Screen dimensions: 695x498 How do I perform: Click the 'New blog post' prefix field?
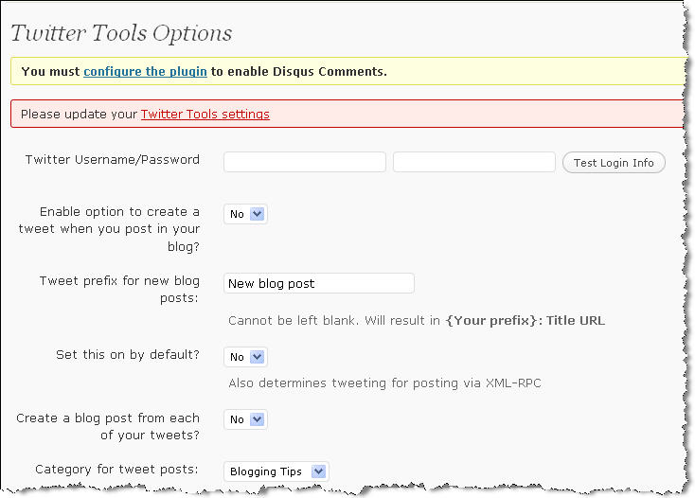[319, 283]
